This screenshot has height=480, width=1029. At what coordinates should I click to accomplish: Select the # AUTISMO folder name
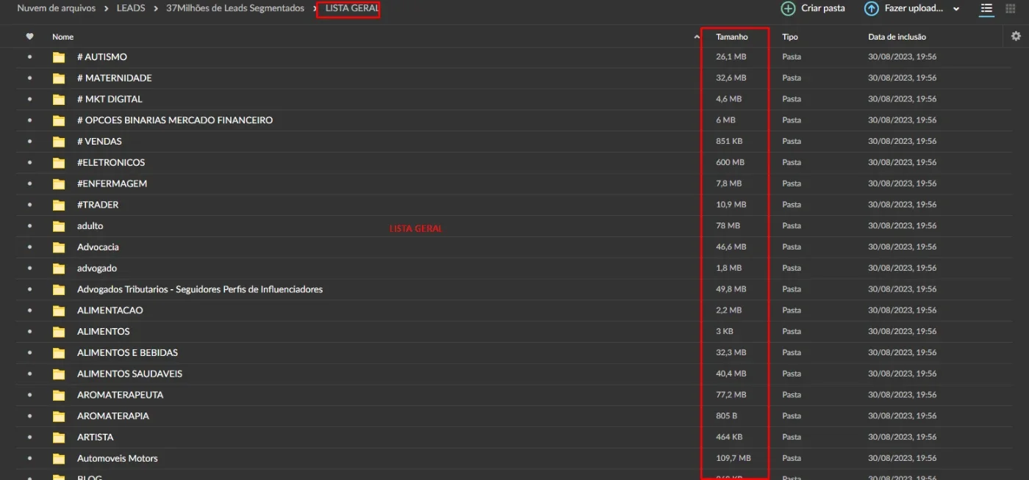pos(102,57)
